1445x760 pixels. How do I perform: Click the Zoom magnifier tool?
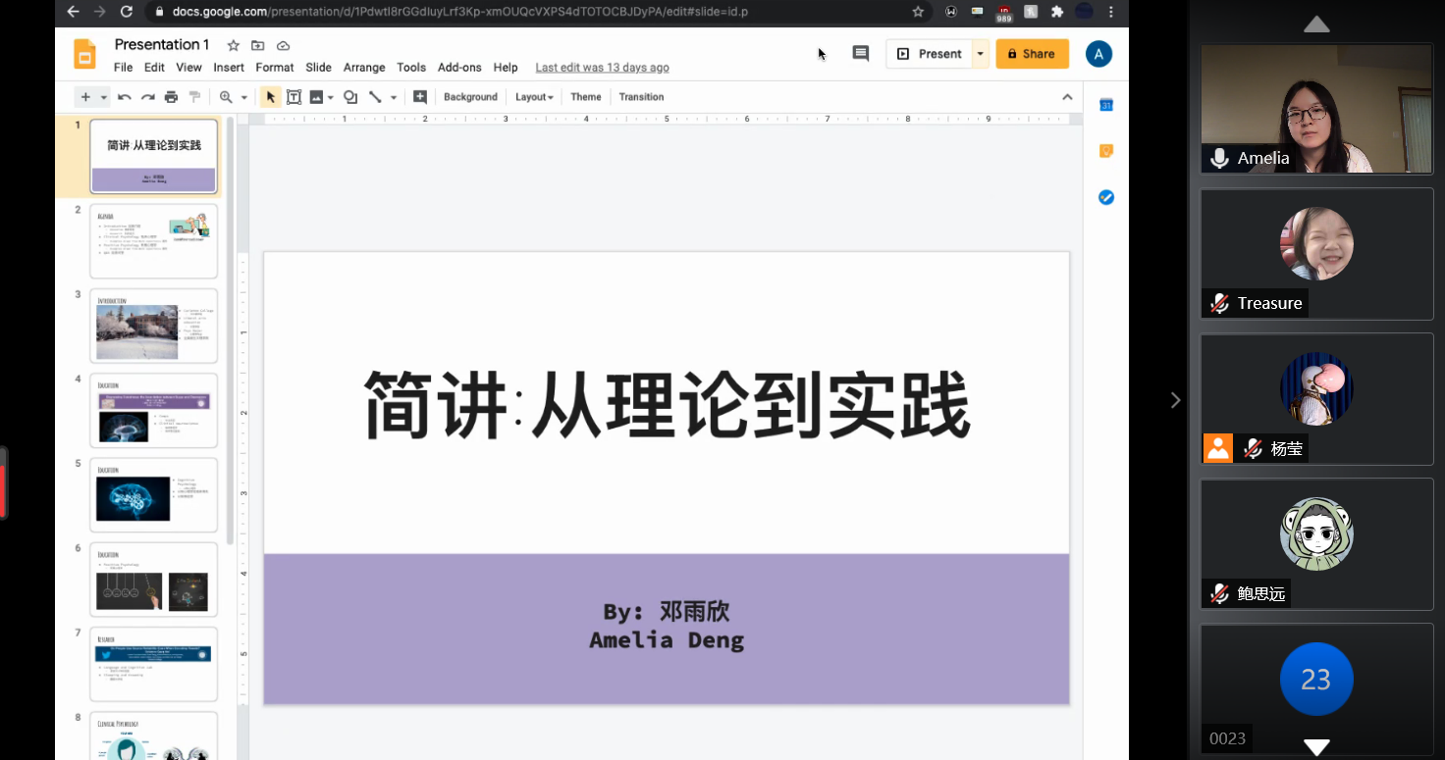[227, 97]
